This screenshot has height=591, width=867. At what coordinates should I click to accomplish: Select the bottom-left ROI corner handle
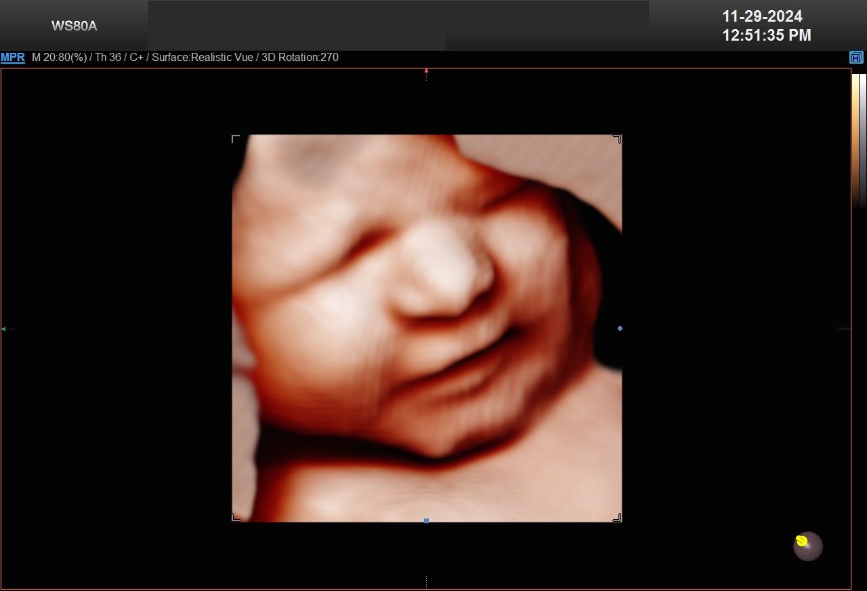pyautogui.click(x=236, y=517)
